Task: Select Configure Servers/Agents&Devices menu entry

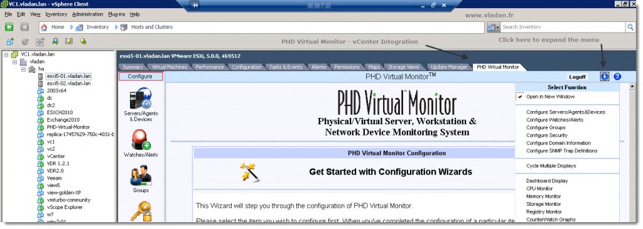Action: click(566, 112)
